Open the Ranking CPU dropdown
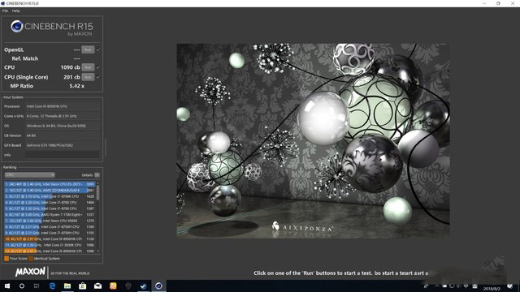Screen dimensions: 520x292 [x=29, y=175]
